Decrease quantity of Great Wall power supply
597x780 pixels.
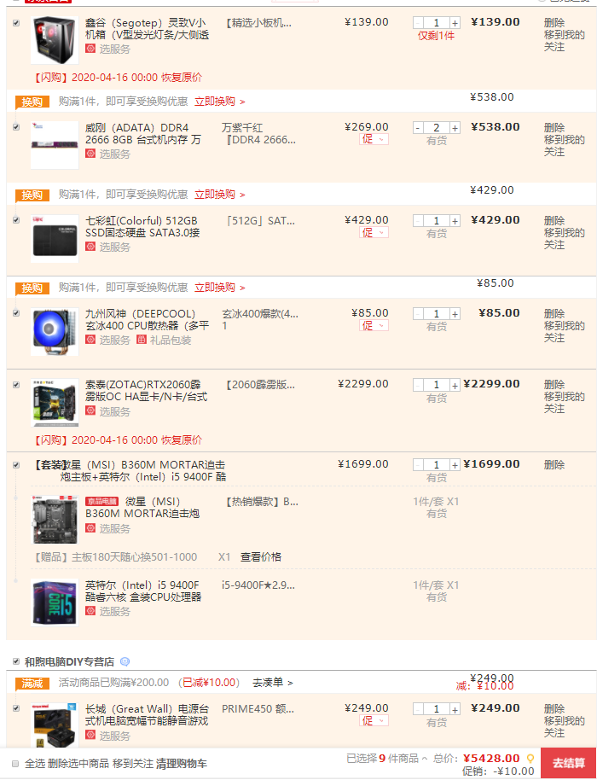tap(418, 709)
